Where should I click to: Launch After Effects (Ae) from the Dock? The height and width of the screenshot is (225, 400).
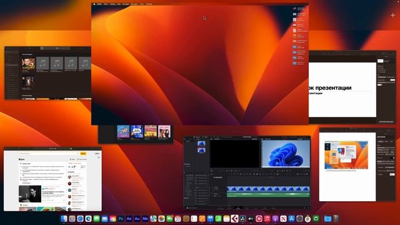point(129,219)
